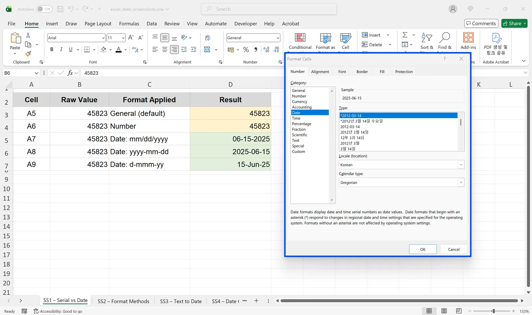The height and width of the screenshot is (315, 532).
Task: Open Find & Select magnifier
Action: (445, 41)
